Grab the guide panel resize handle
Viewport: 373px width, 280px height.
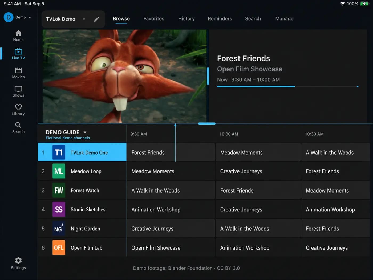point(207,123)
